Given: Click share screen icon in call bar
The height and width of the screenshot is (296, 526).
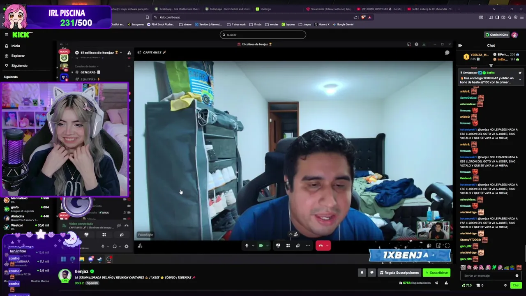Looking at the screenshot, I should coord(278,246).
